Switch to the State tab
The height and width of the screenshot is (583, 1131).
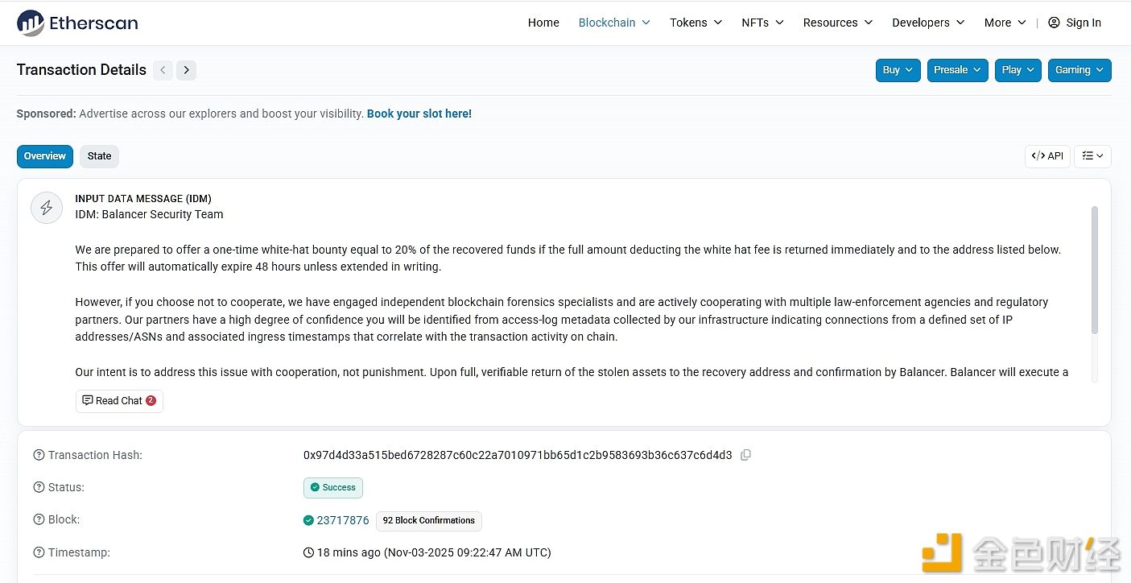[x=99, y=156]
